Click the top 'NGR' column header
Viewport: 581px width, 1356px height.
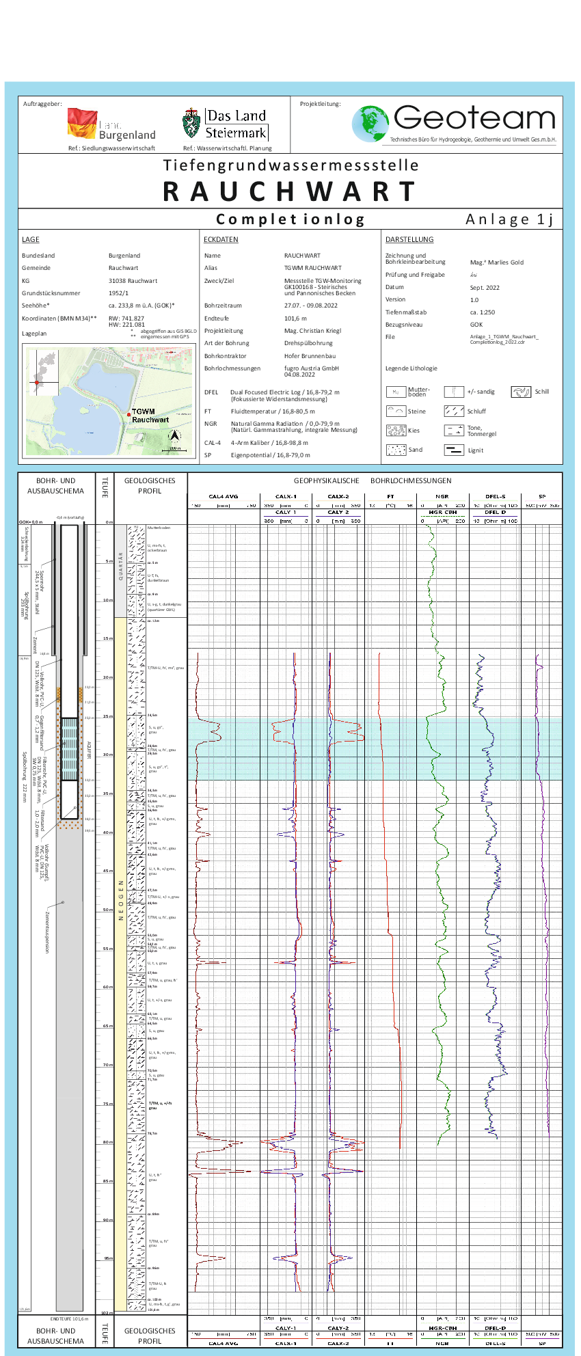(x=442, y=497)
